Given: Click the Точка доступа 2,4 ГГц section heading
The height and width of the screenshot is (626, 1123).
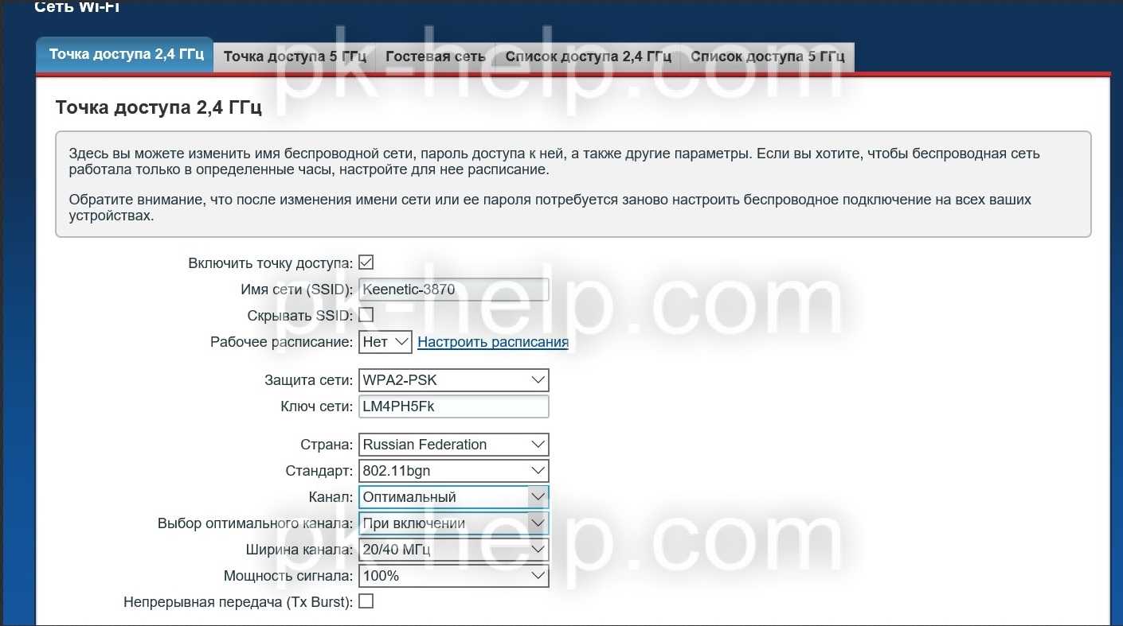Looking at the screenshot, I should [158, 107].
